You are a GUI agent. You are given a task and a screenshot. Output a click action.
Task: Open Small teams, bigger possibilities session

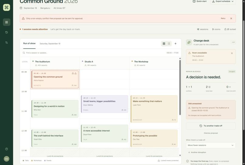point(105,104)
